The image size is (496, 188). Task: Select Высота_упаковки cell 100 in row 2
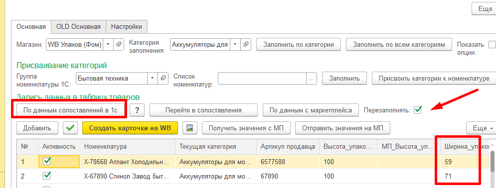click(348, 176)
